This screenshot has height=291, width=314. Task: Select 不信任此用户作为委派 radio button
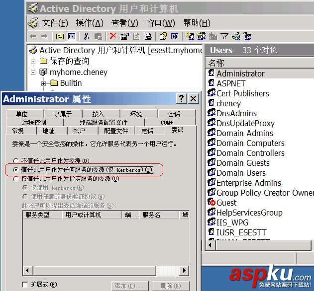tap(15, 160)
